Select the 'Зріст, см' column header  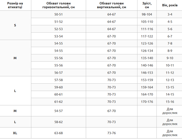(x=147, y=5)
